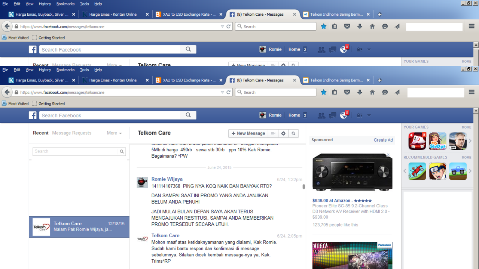Click the paper-plane share icon in front window

pos(397,92)
